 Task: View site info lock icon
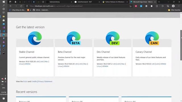(x=27, y=6)
